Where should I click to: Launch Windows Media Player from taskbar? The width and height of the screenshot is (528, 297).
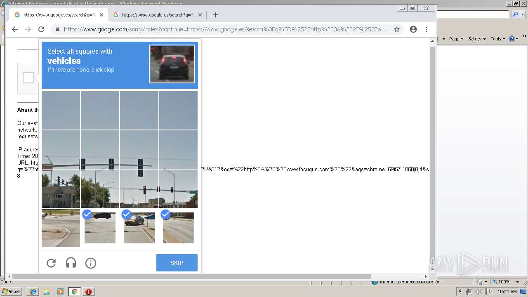pos(61,292)
